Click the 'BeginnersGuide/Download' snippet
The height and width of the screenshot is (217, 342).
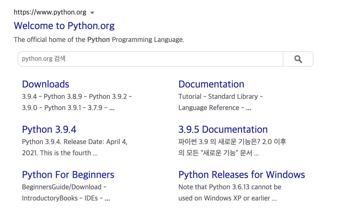coord(64,187)
